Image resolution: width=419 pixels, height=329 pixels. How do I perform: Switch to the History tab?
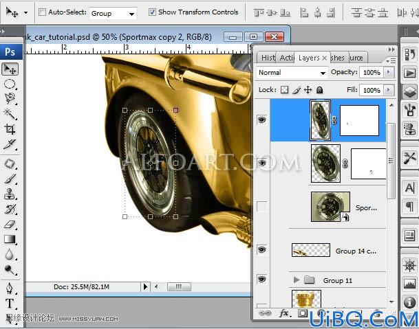(268, 58)
